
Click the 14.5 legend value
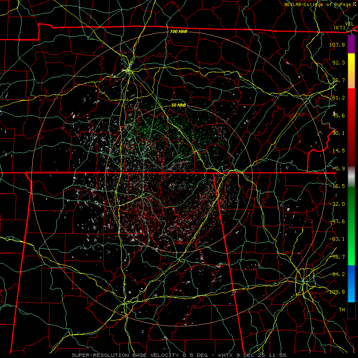point(339,151)
